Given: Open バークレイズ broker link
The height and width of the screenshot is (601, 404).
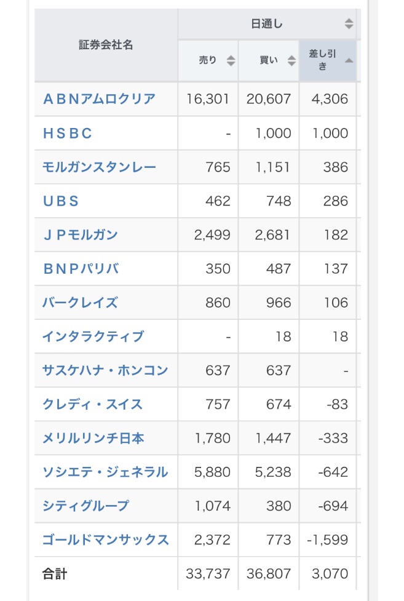Looking at the screenshot, I should pyautogui.click(x=80, y=303).
